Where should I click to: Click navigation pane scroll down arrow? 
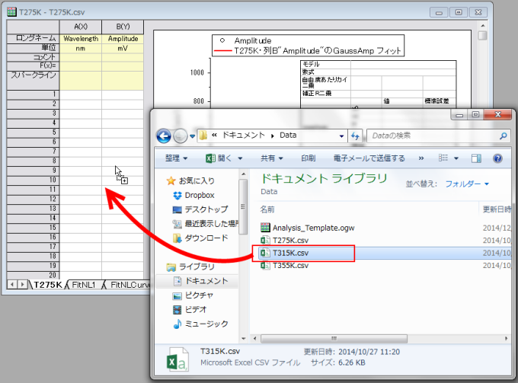[x=244, y=338]
